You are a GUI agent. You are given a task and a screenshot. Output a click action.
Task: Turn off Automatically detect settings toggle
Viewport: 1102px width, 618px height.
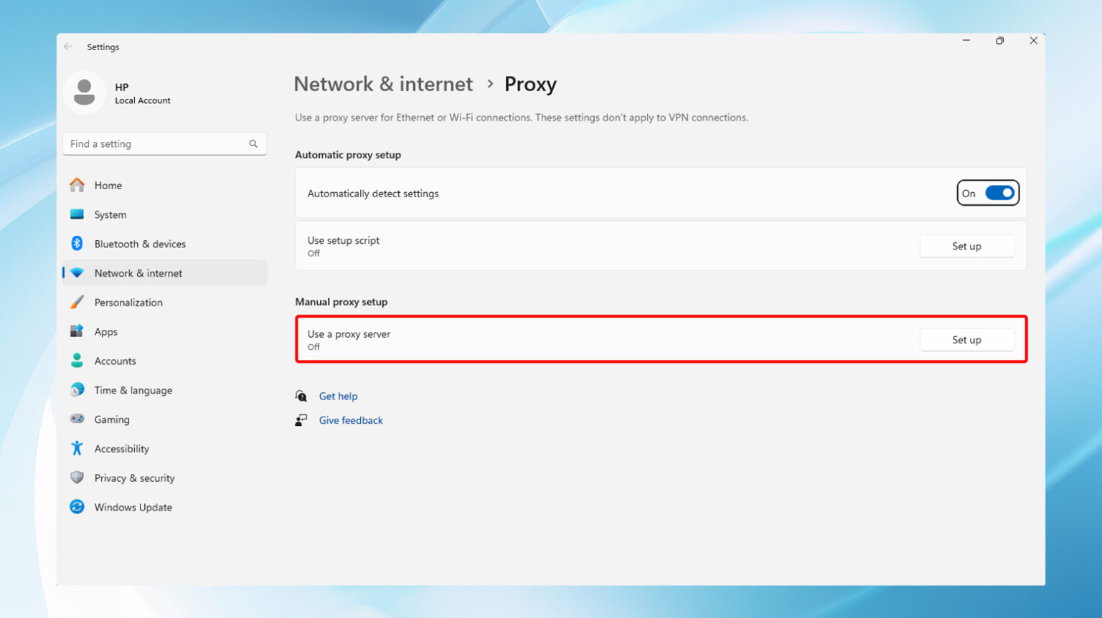tap(999, 193)
